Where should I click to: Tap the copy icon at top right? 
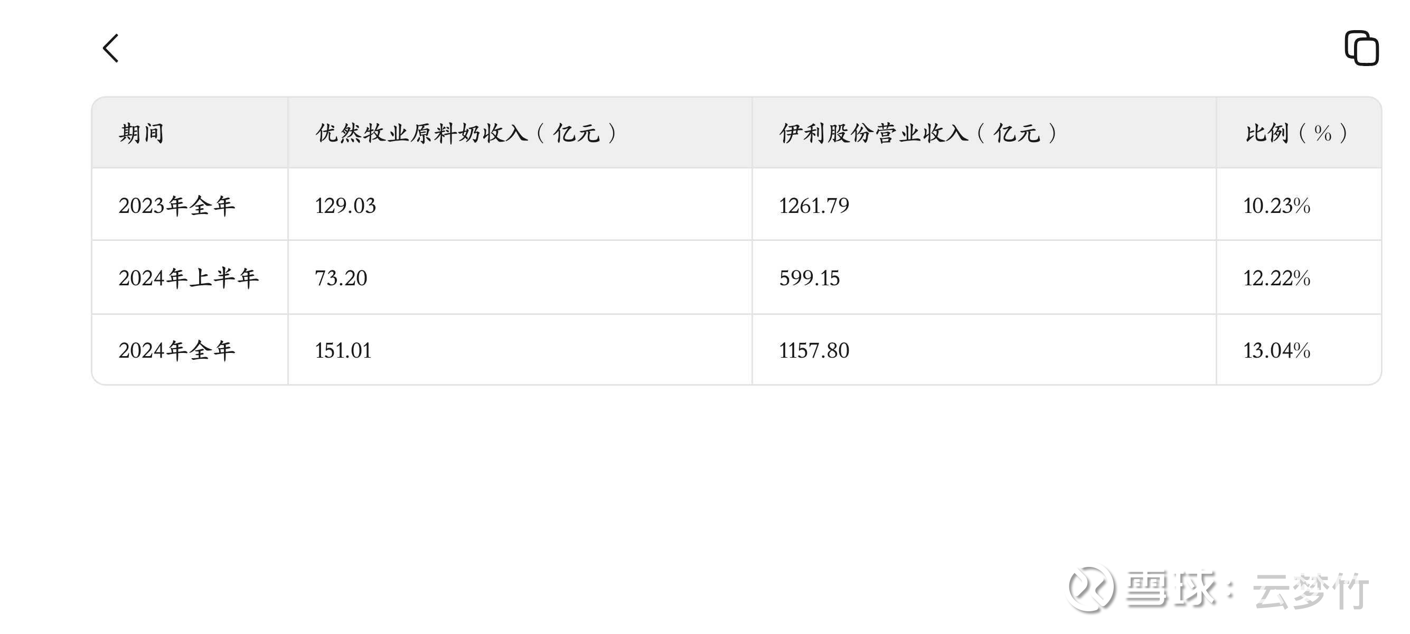[x=1361, y=48]
